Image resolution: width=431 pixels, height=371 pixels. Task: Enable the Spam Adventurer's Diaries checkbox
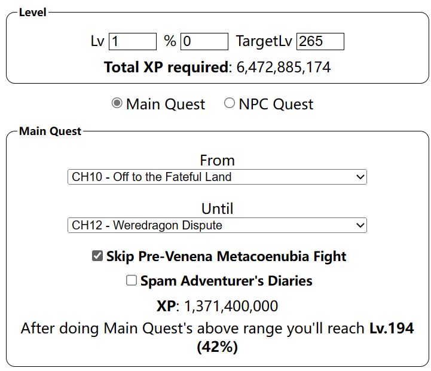[x=132, y=281]
